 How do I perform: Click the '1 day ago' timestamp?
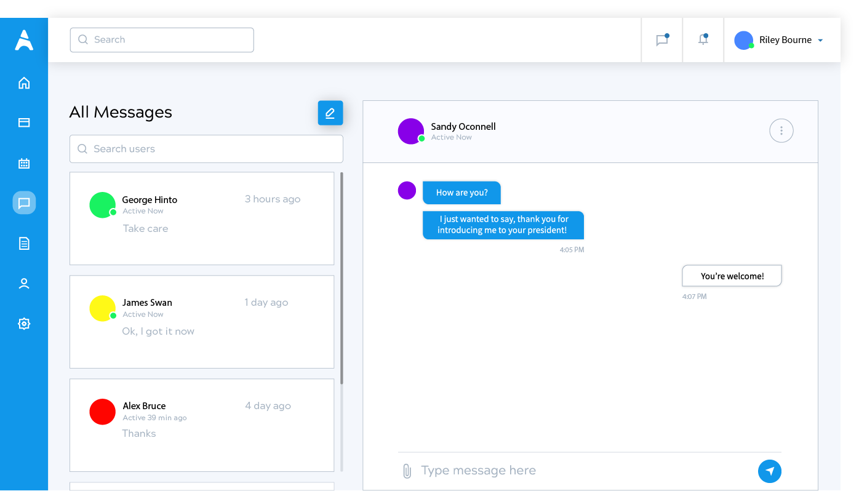(266, 302)
